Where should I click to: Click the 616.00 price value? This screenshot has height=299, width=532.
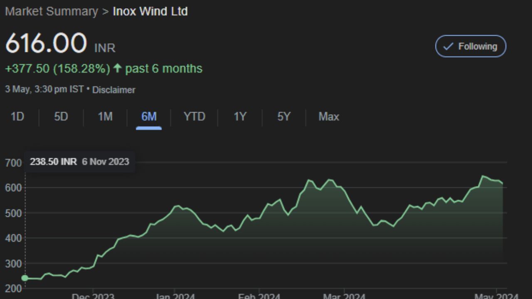46,43
